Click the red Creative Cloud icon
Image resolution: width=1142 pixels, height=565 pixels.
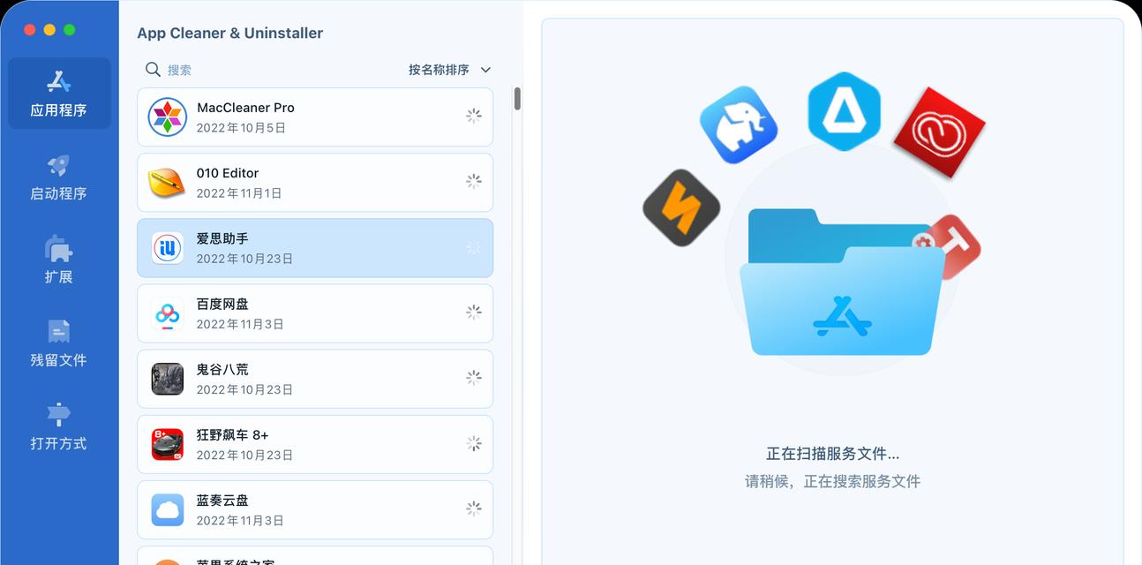[939, 132]
